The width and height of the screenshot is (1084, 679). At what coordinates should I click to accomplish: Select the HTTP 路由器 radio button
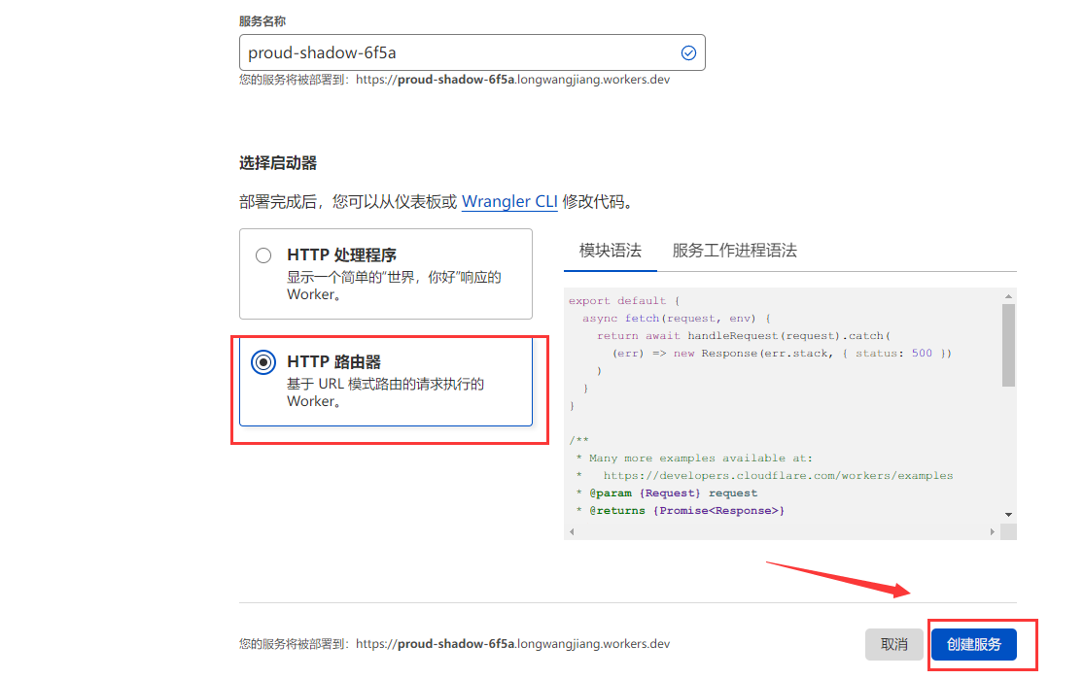[x=263, y=362]
